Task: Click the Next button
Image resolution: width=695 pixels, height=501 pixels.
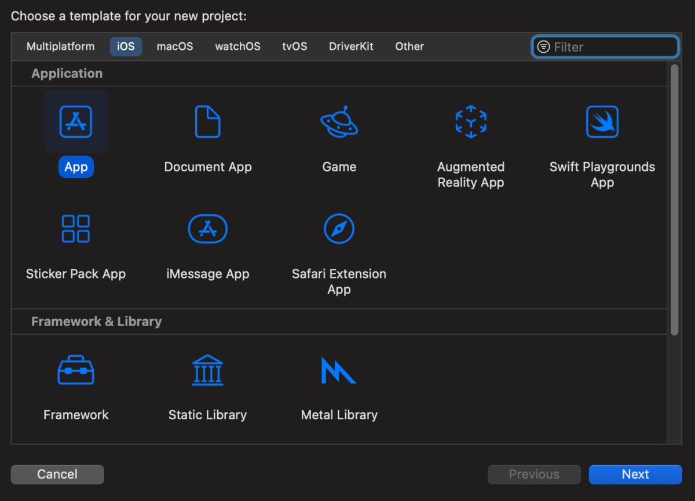Action: [635, 474]
